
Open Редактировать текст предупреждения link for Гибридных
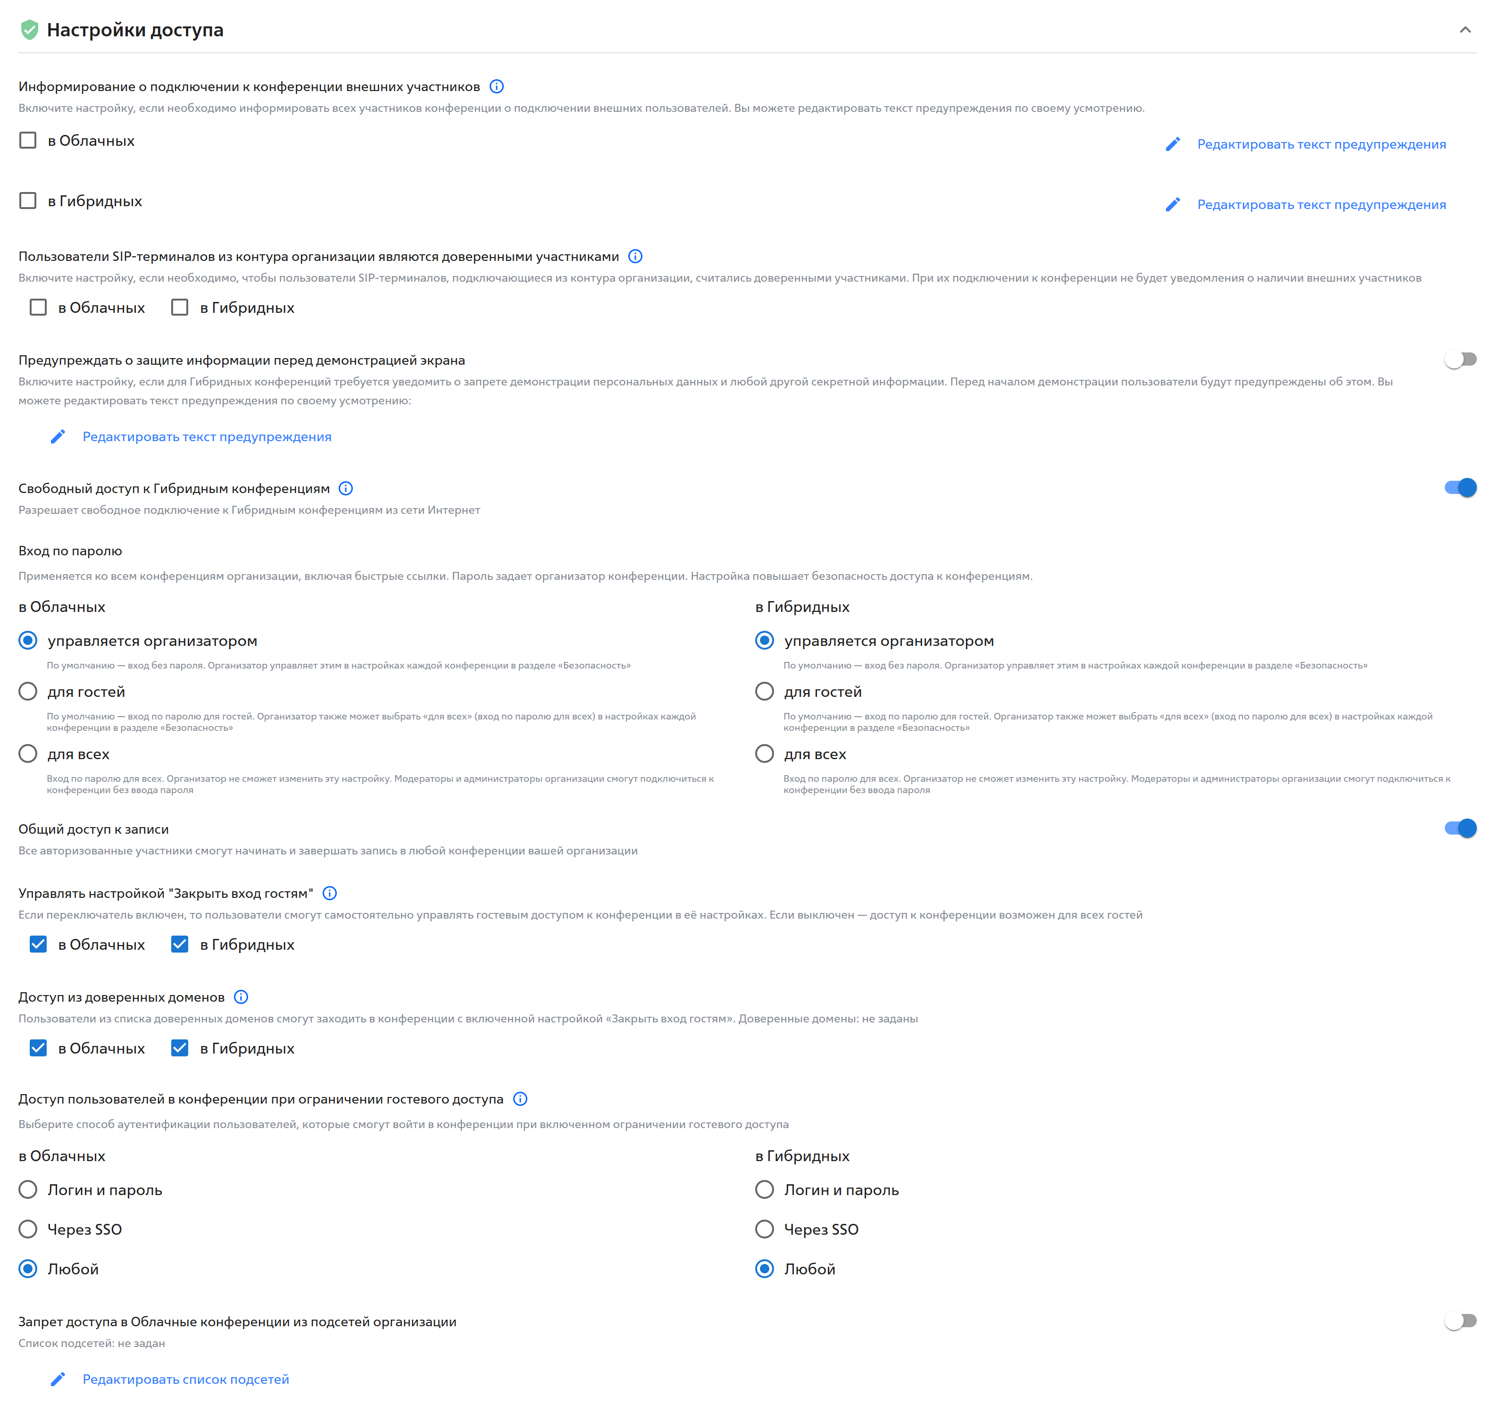pos(1322,204)
